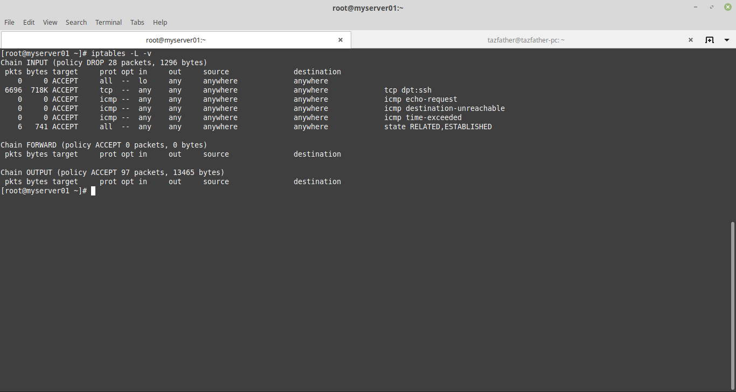This screenshot has height=392, width=736.
Task: Open the Help menu
Action: (x=160, y=22)
